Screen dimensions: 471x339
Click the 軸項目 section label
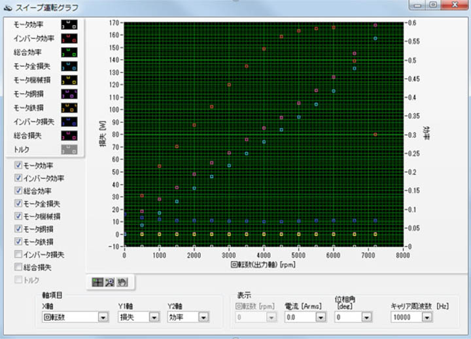tap(52, 295)
